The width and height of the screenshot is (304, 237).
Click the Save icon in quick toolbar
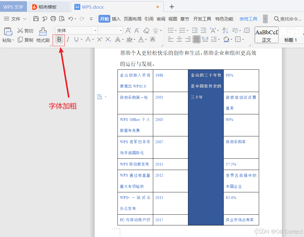(36, 19)
